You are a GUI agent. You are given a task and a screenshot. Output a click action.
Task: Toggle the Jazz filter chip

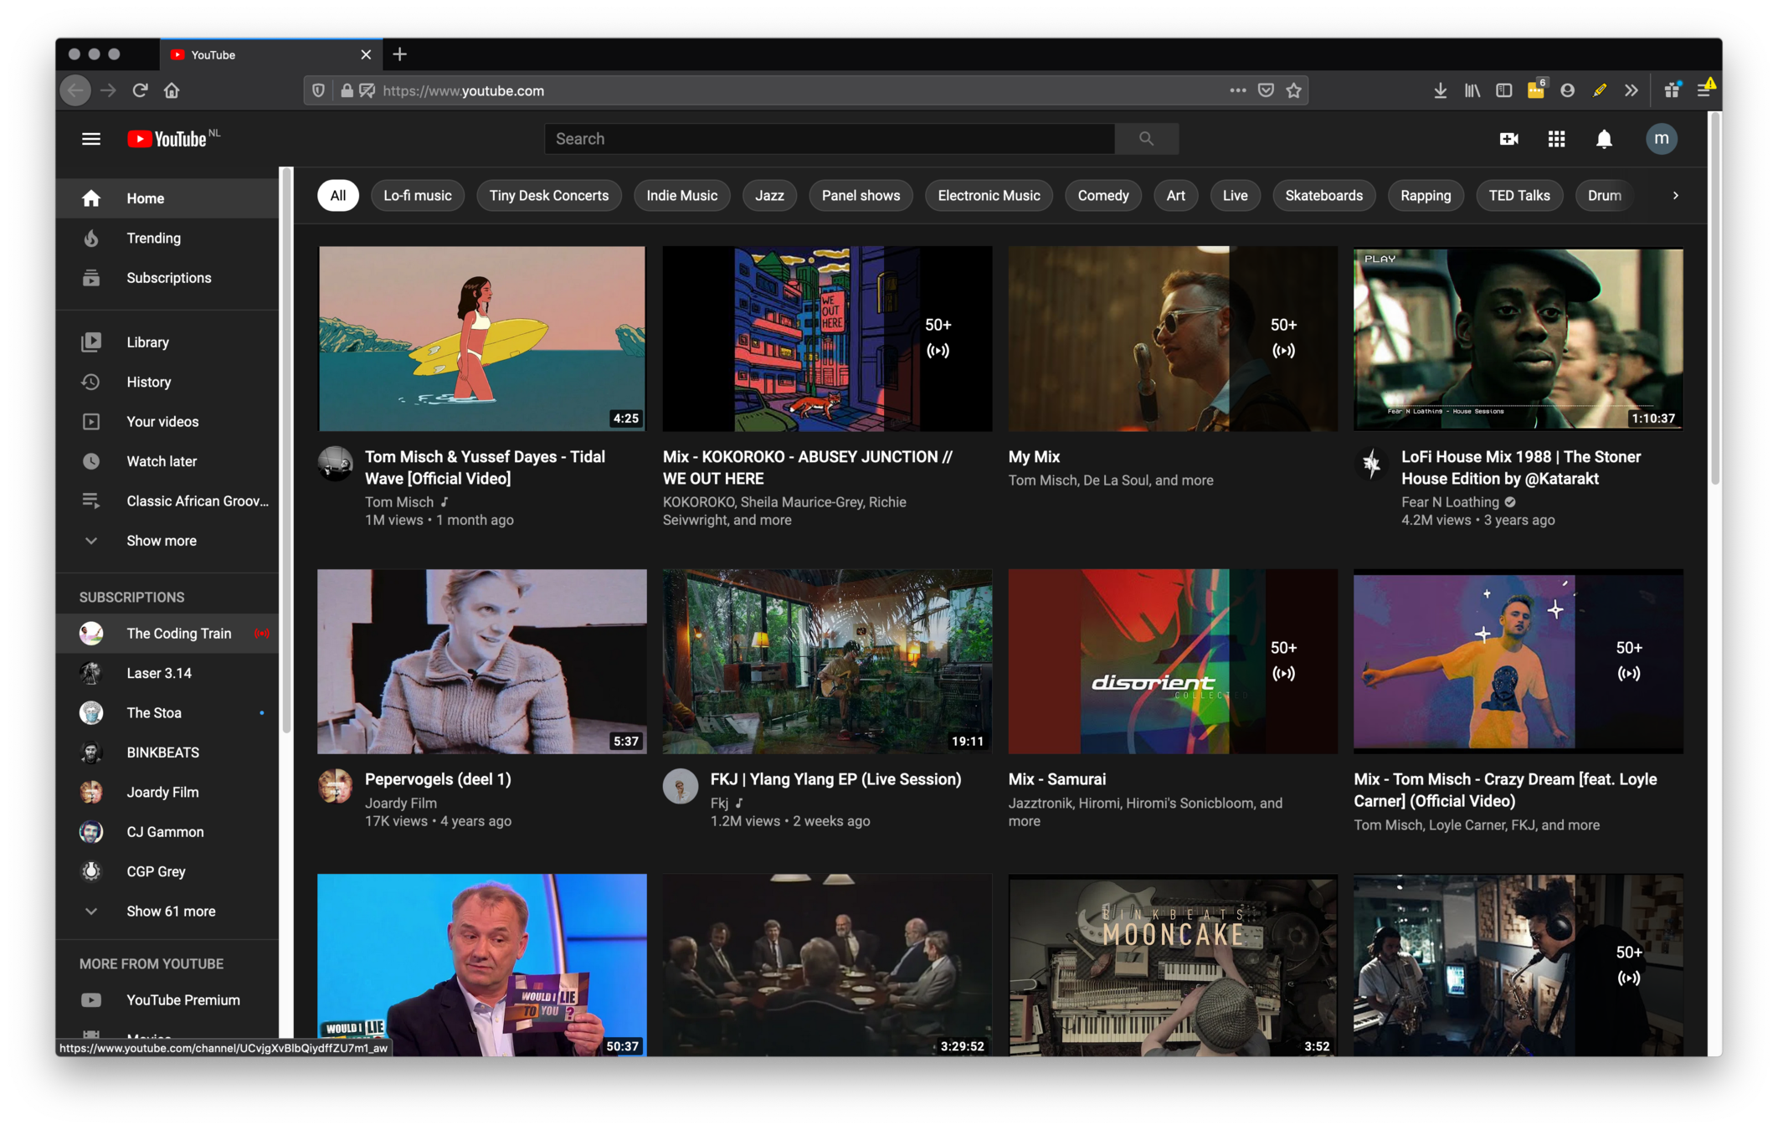point(768,196)
